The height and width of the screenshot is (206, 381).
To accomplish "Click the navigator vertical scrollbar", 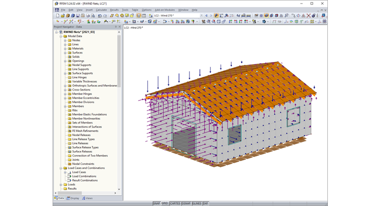I will (x=119, y=60).
